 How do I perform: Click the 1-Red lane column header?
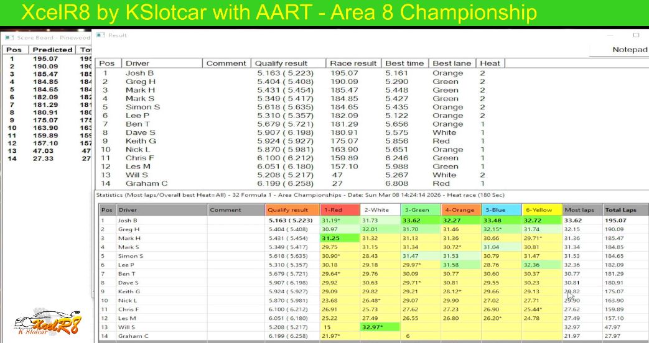[x=339, y=210]
